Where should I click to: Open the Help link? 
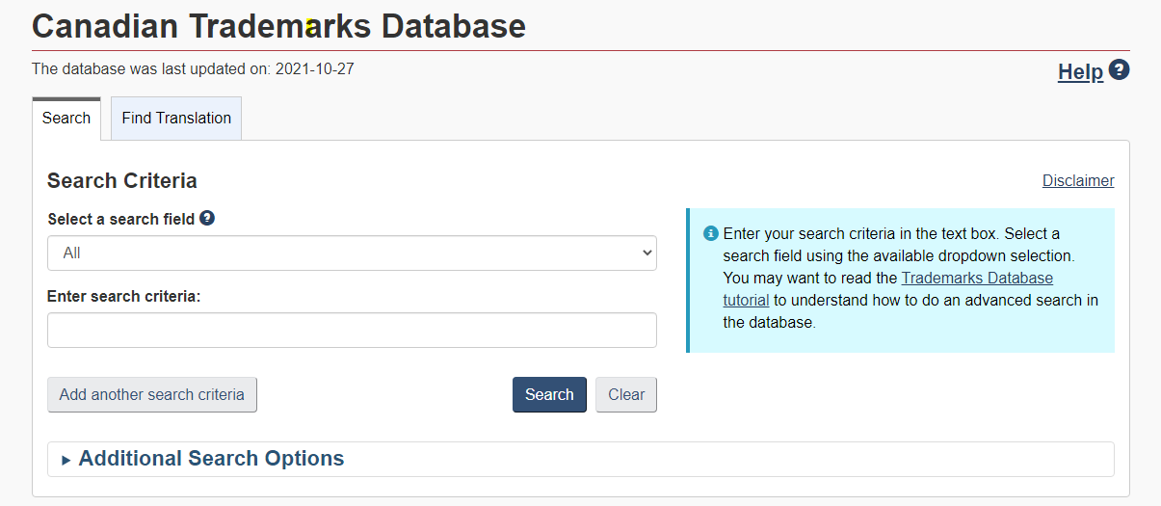click(x=1080, y=72)
